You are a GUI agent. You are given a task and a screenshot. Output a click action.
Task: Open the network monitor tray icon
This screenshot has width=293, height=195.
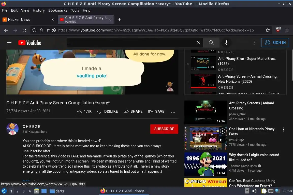point(271,191)
